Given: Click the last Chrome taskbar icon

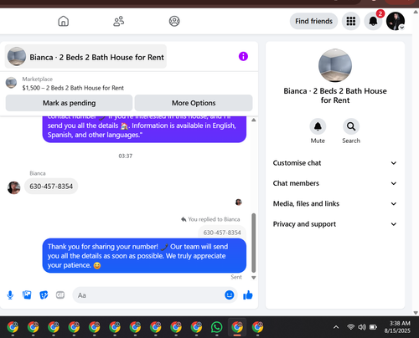Looking at the screenshot, I should [x=257, y=327].
